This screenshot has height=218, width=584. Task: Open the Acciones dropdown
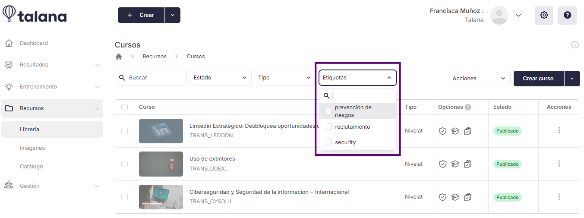click(x=480, y=79)
